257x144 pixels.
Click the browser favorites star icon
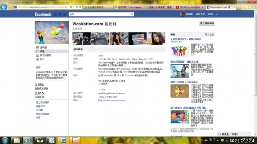tap(249, 7)
